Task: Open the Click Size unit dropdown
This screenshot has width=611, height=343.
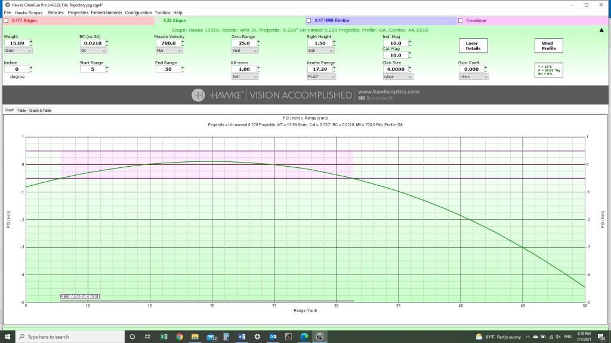Action: 398,77
